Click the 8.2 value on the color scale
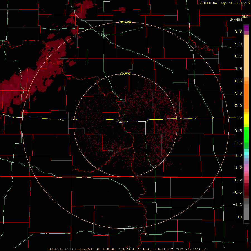 (238, 56)
